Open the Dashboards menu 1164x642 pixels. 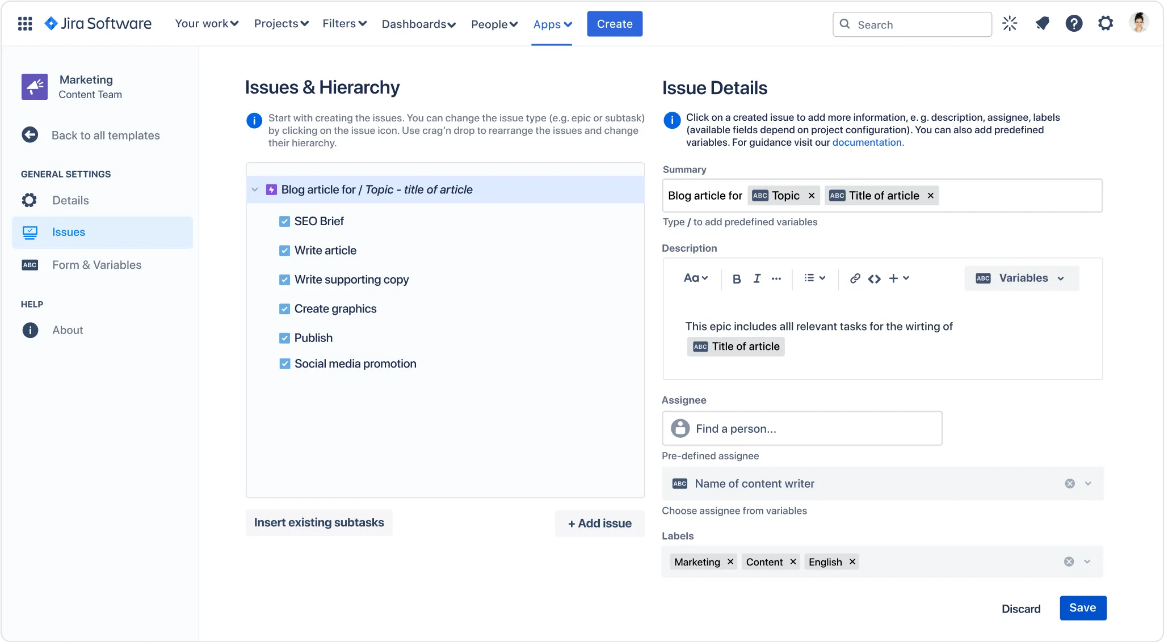419,24
